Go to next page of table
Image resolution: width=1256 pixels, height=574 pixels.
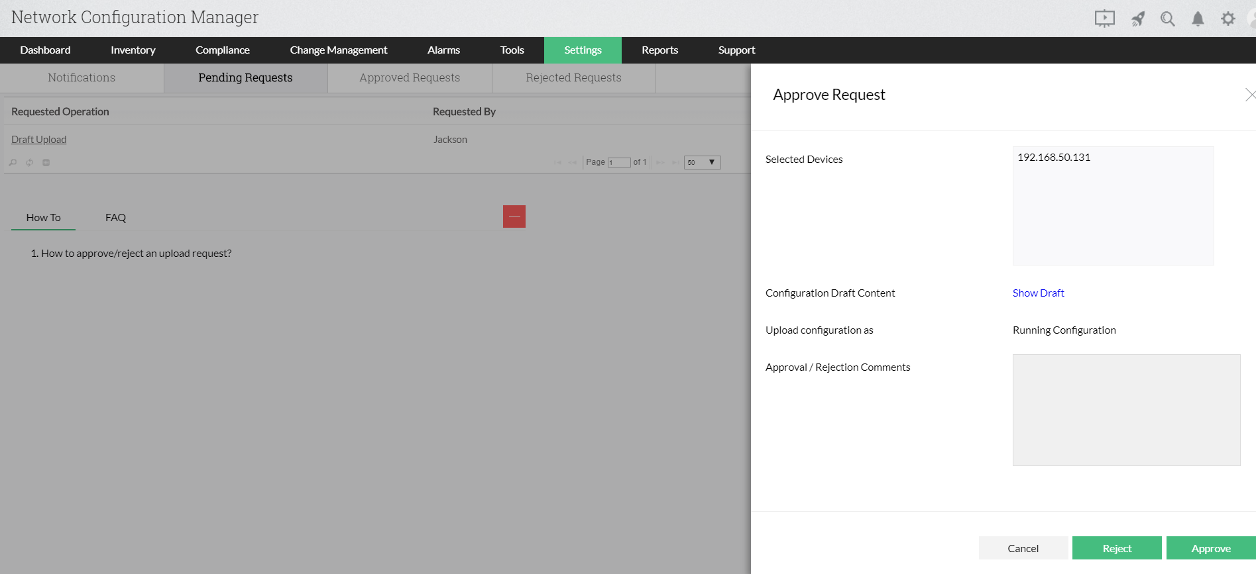point(660,162)
